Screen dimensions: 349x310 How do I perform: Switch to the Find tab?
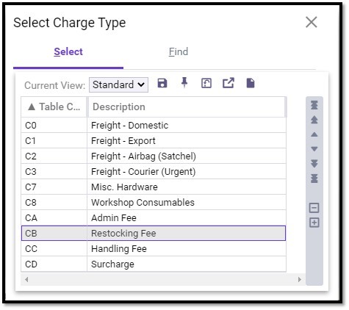(x=179, y=51)
